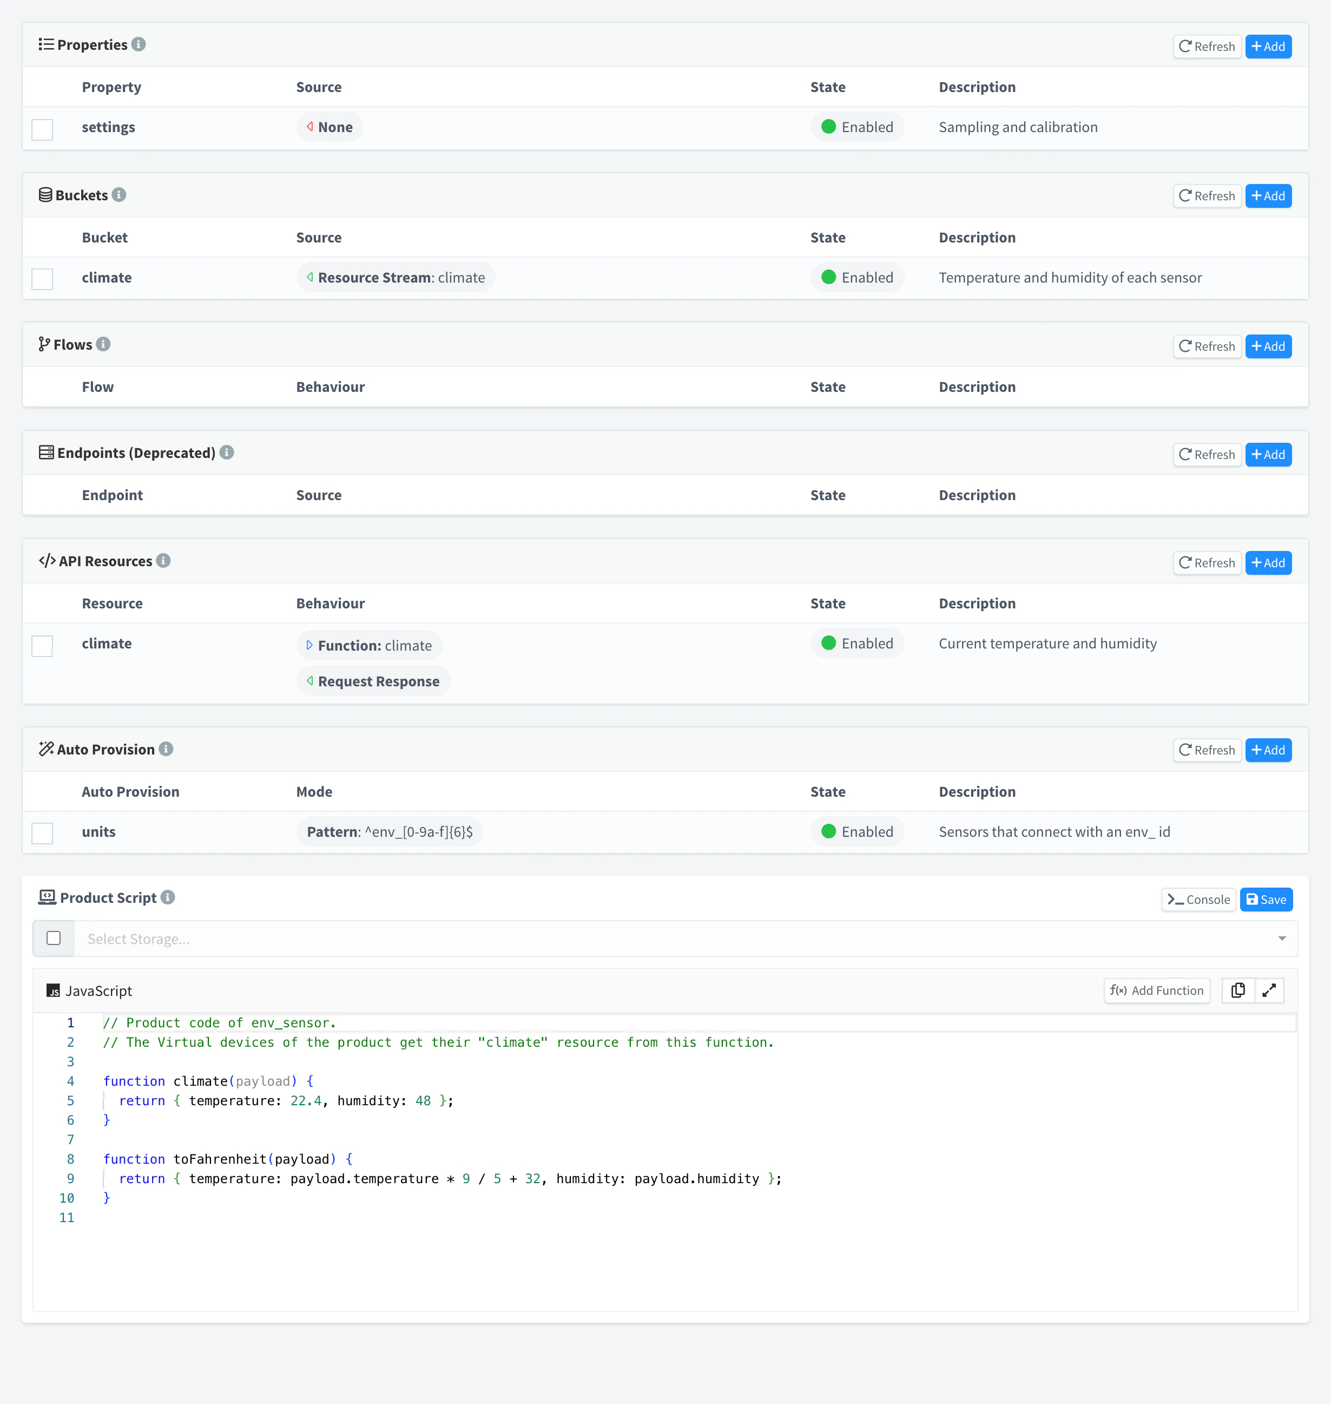Click the Auto Provision wand icon
The width and height of the screenshot is (1331, 1404).
[46, 749]
